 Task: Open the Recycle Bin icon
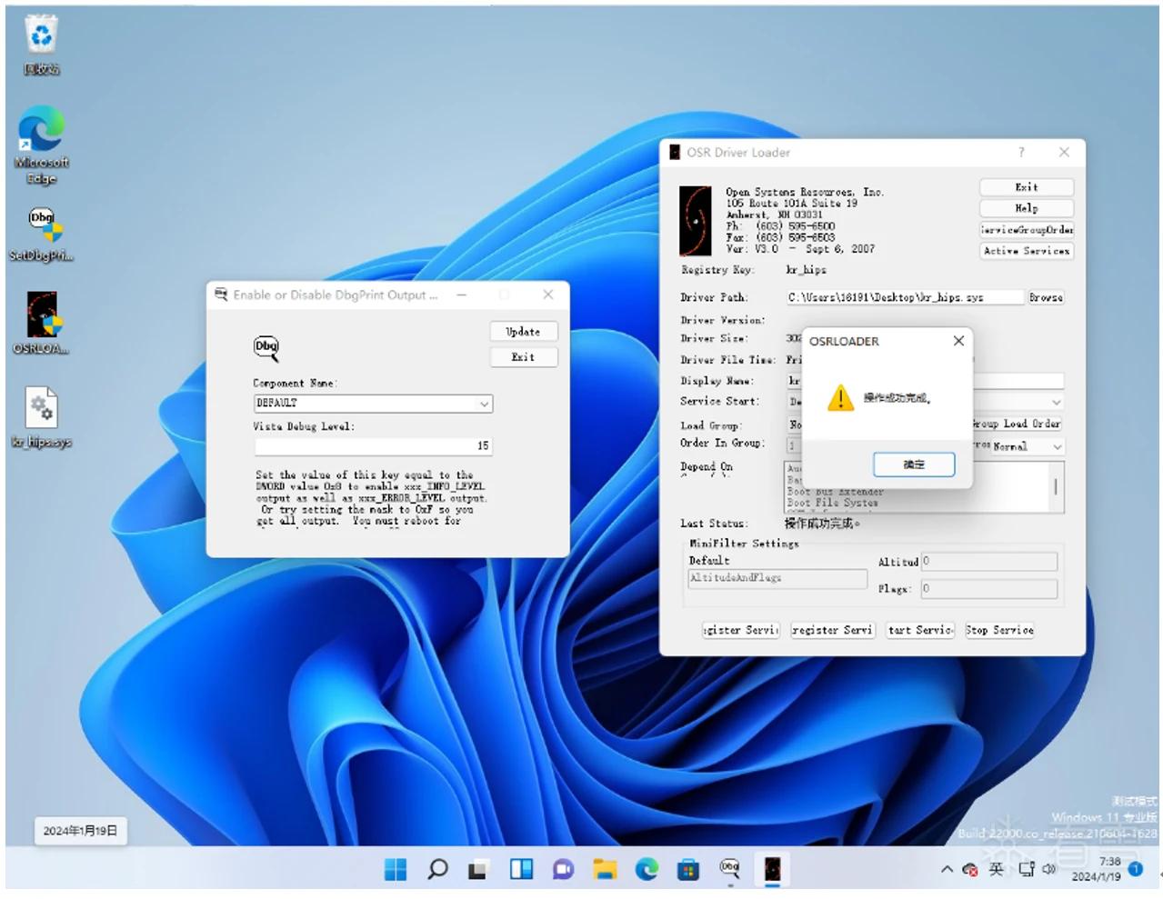pyautogui.click(x=42, y=45)
